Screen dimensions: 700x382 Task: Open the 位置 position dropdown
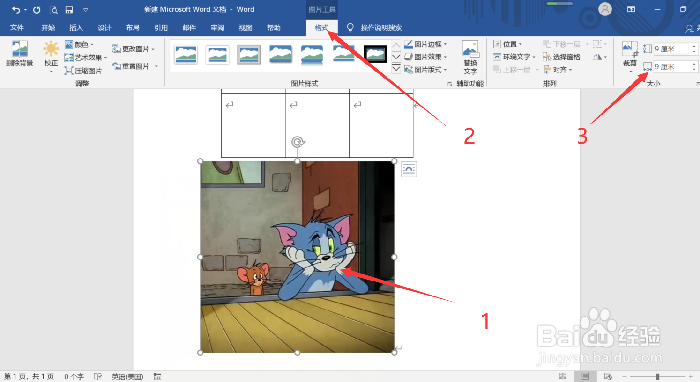[x=508, y=44]
